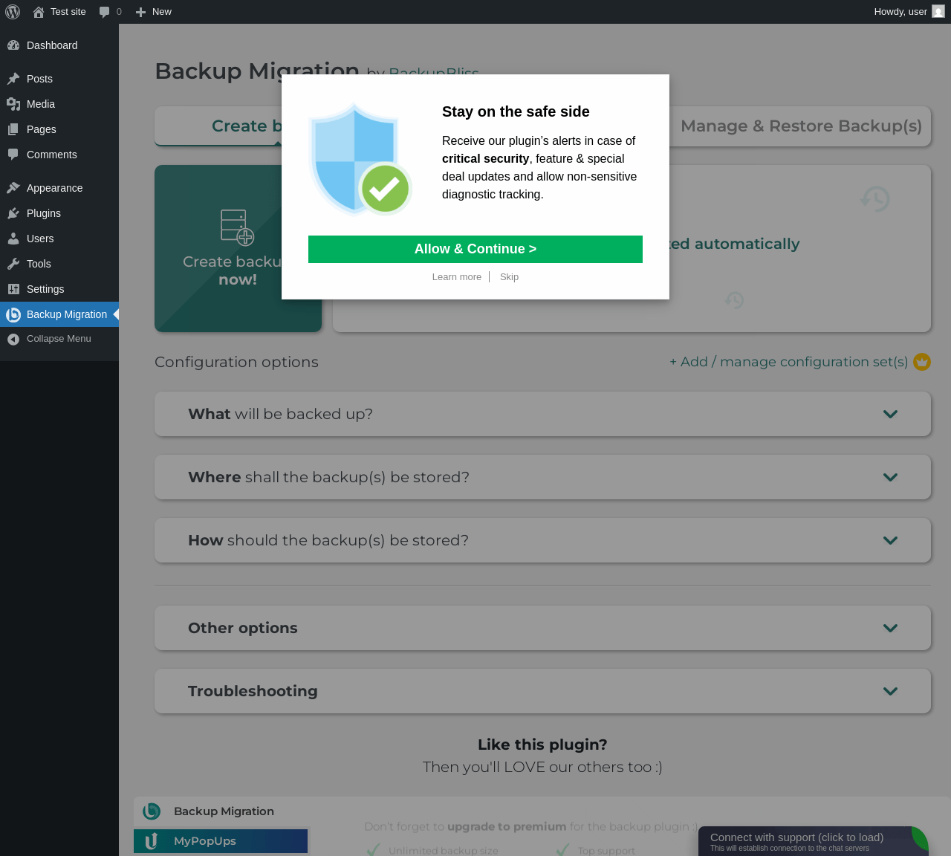Click the Posts pin icon
This screenshot has width=951, height=856.
coord(13,79)
